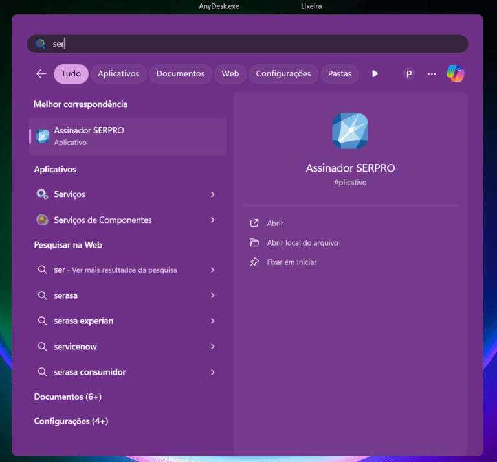Switch to the Aplicativos filter tab
Screen dimensions: 497x462
pyautogui.click(x=118, y=74)
